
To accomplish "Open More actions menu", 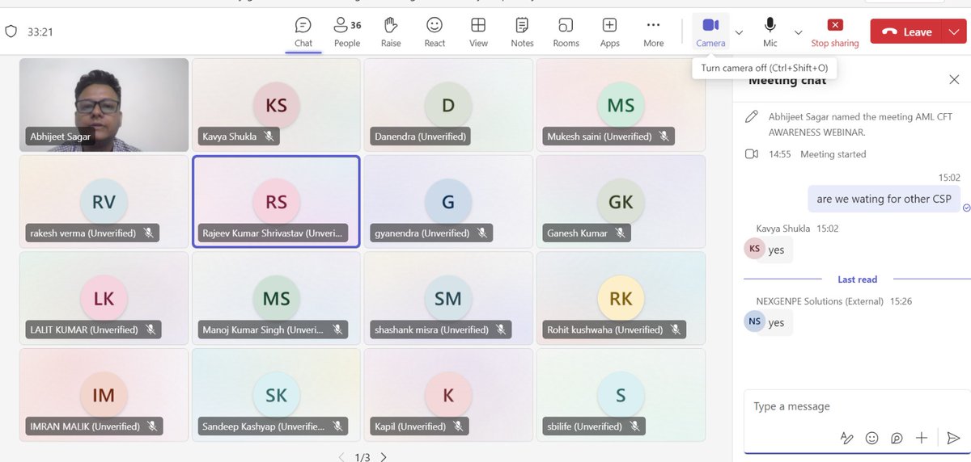I will tap(653, 32).
